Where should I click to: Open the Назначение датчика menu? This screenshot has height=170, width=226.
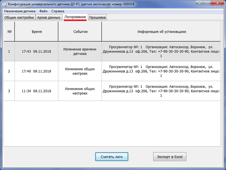pyautogui.click(x=20, y=11)
